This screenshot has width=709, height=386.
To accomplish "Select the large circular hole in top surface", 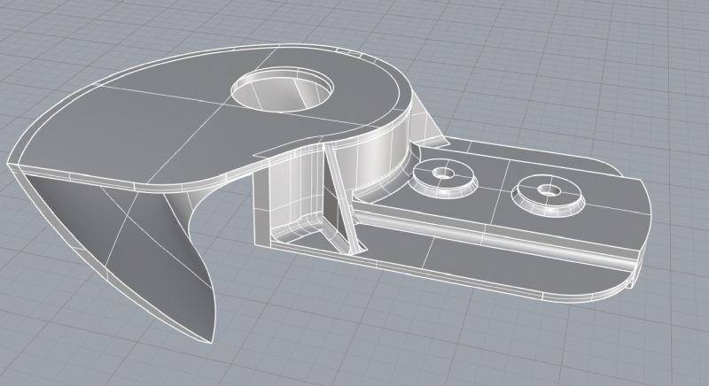I will point(283,88).
